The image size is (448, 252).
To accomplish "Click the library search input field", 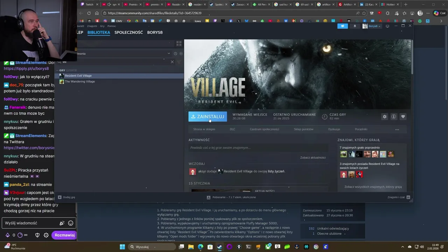I will tap(115, 62).
